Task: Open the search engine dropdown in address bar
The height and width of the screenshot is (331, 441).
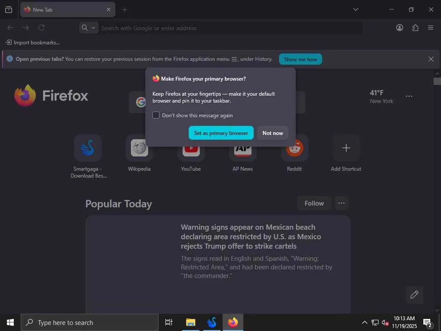Action: 88,28
